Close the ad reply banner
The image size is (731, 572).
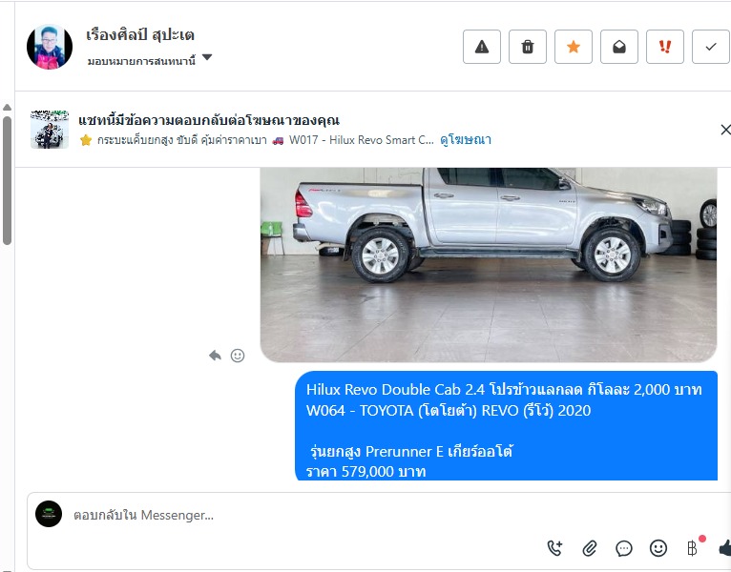click(x=725, y=130)
